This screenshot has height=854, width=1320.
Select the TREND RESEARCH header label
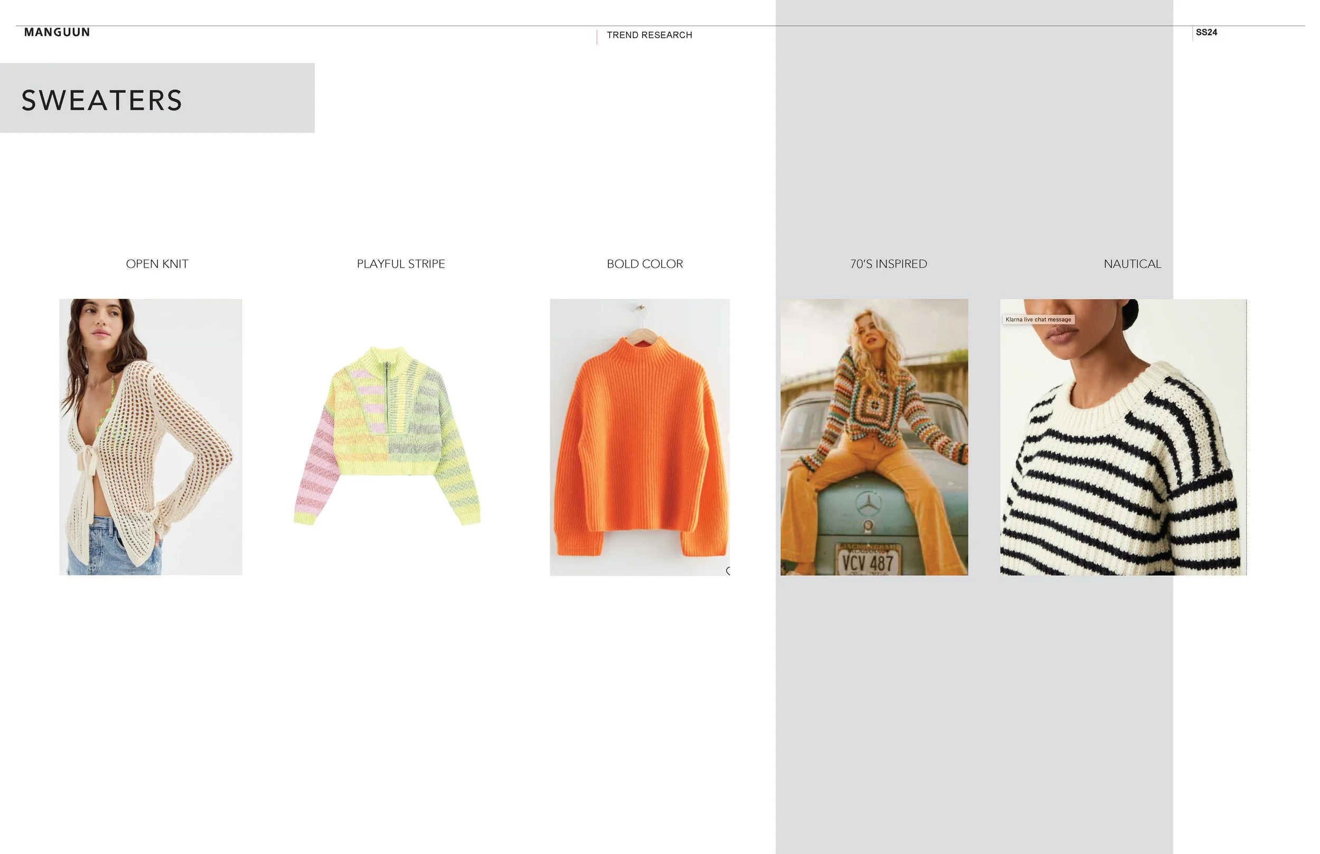[x=649, y=35]
